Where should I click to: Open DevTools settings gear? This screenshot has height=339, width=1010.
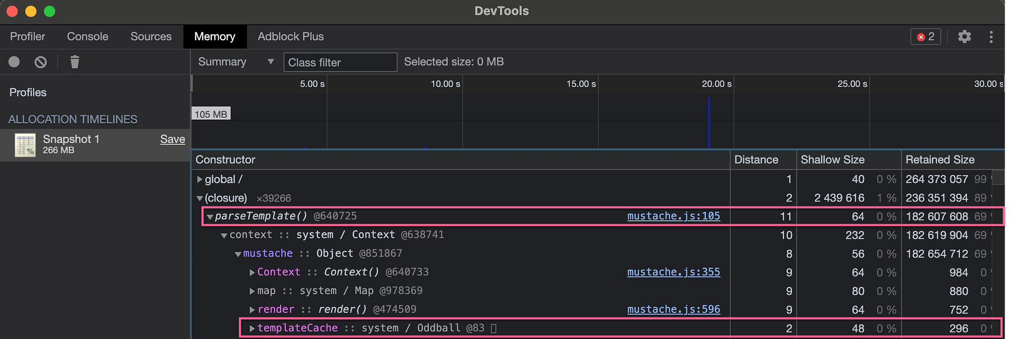(965, 37)
